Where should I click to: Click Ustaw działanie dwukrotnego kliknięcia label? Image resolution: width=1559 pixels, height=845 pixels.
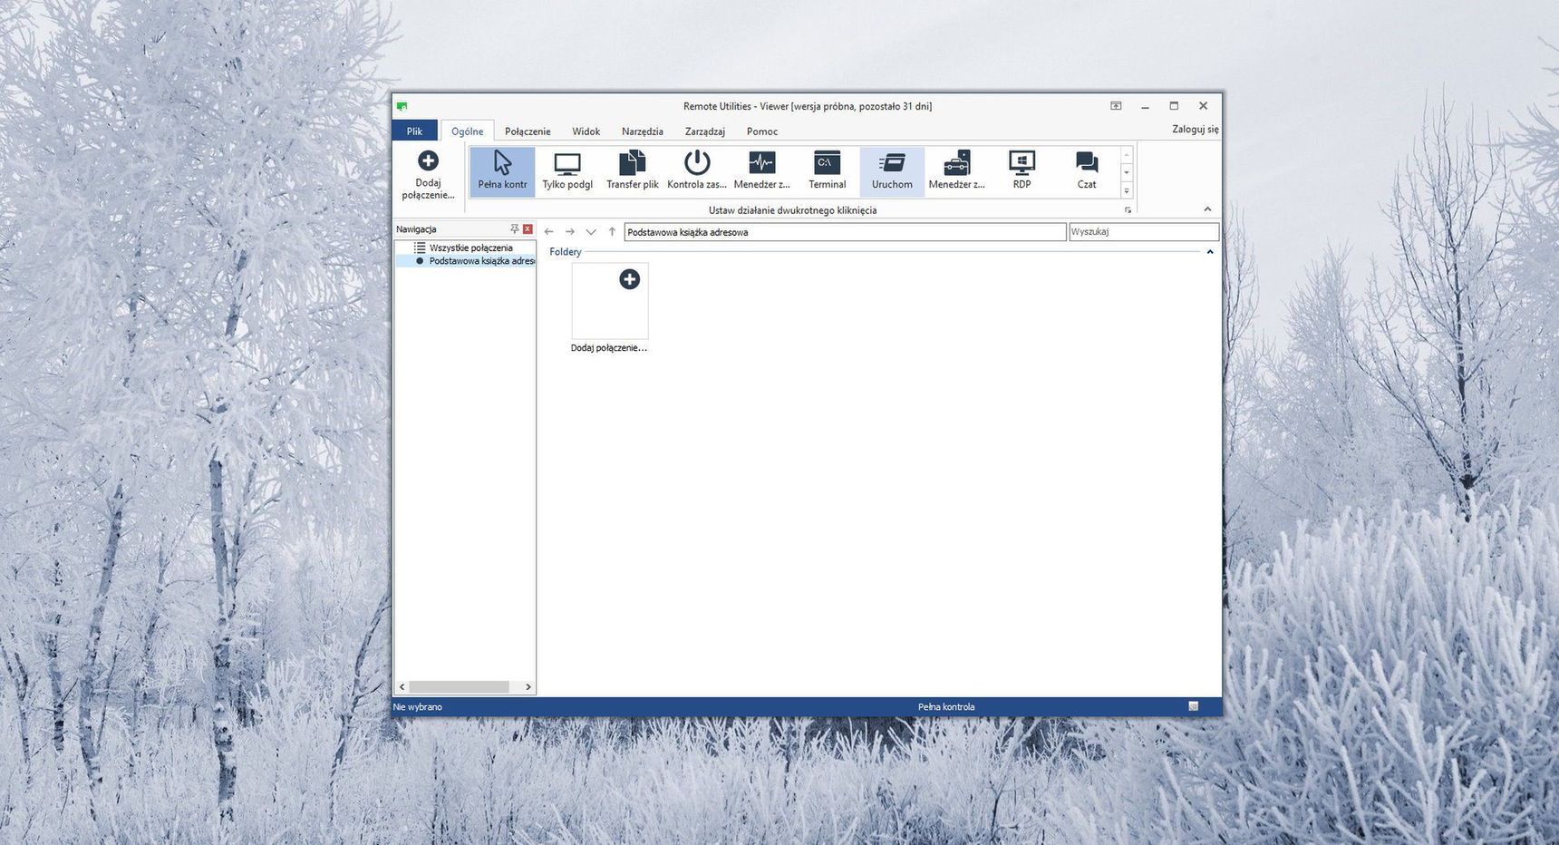[x=792, y=210]
